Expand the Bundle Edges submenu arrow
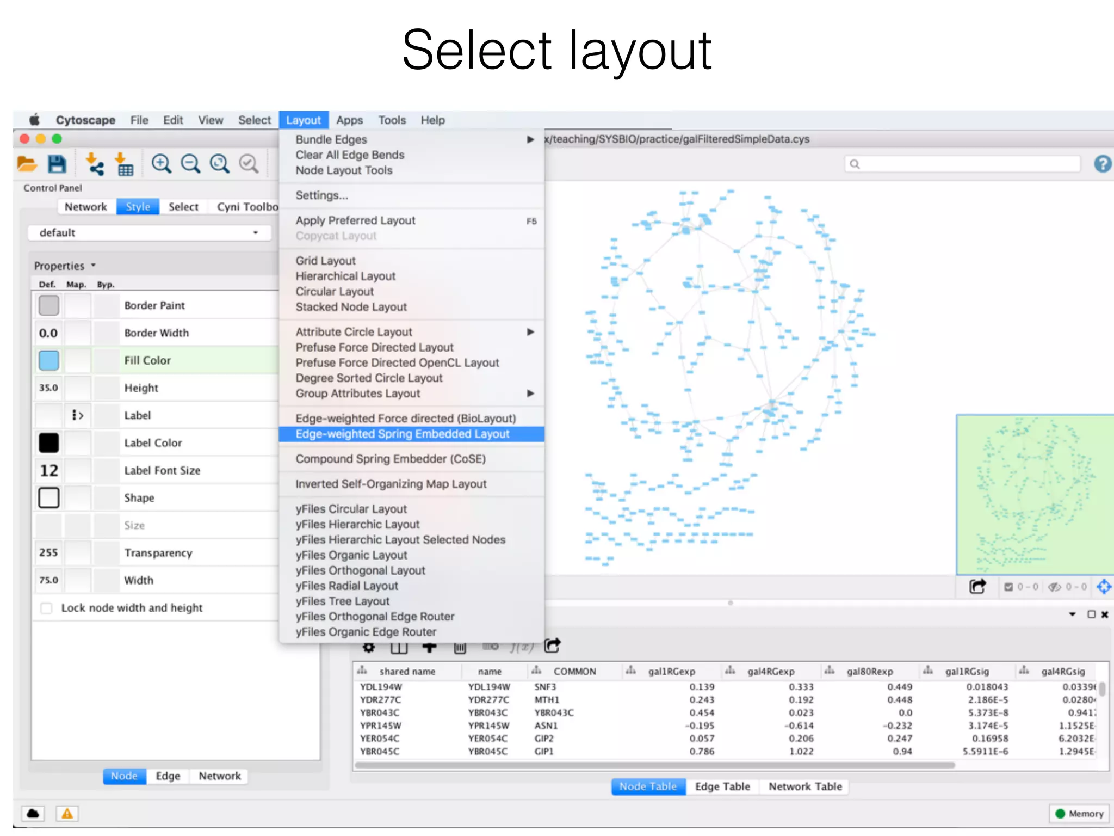1114x836 pixels. [x=530, y=139]
